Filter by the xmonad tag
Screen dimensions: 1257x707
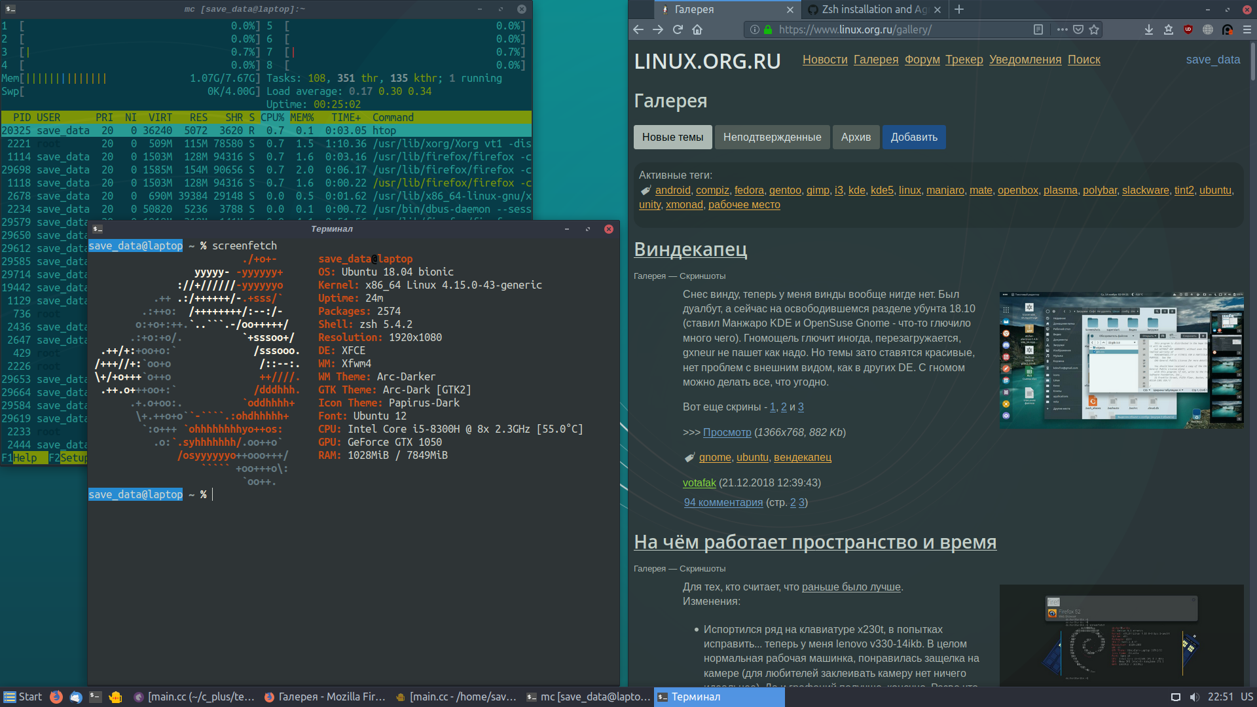click(x=684, y=205)
